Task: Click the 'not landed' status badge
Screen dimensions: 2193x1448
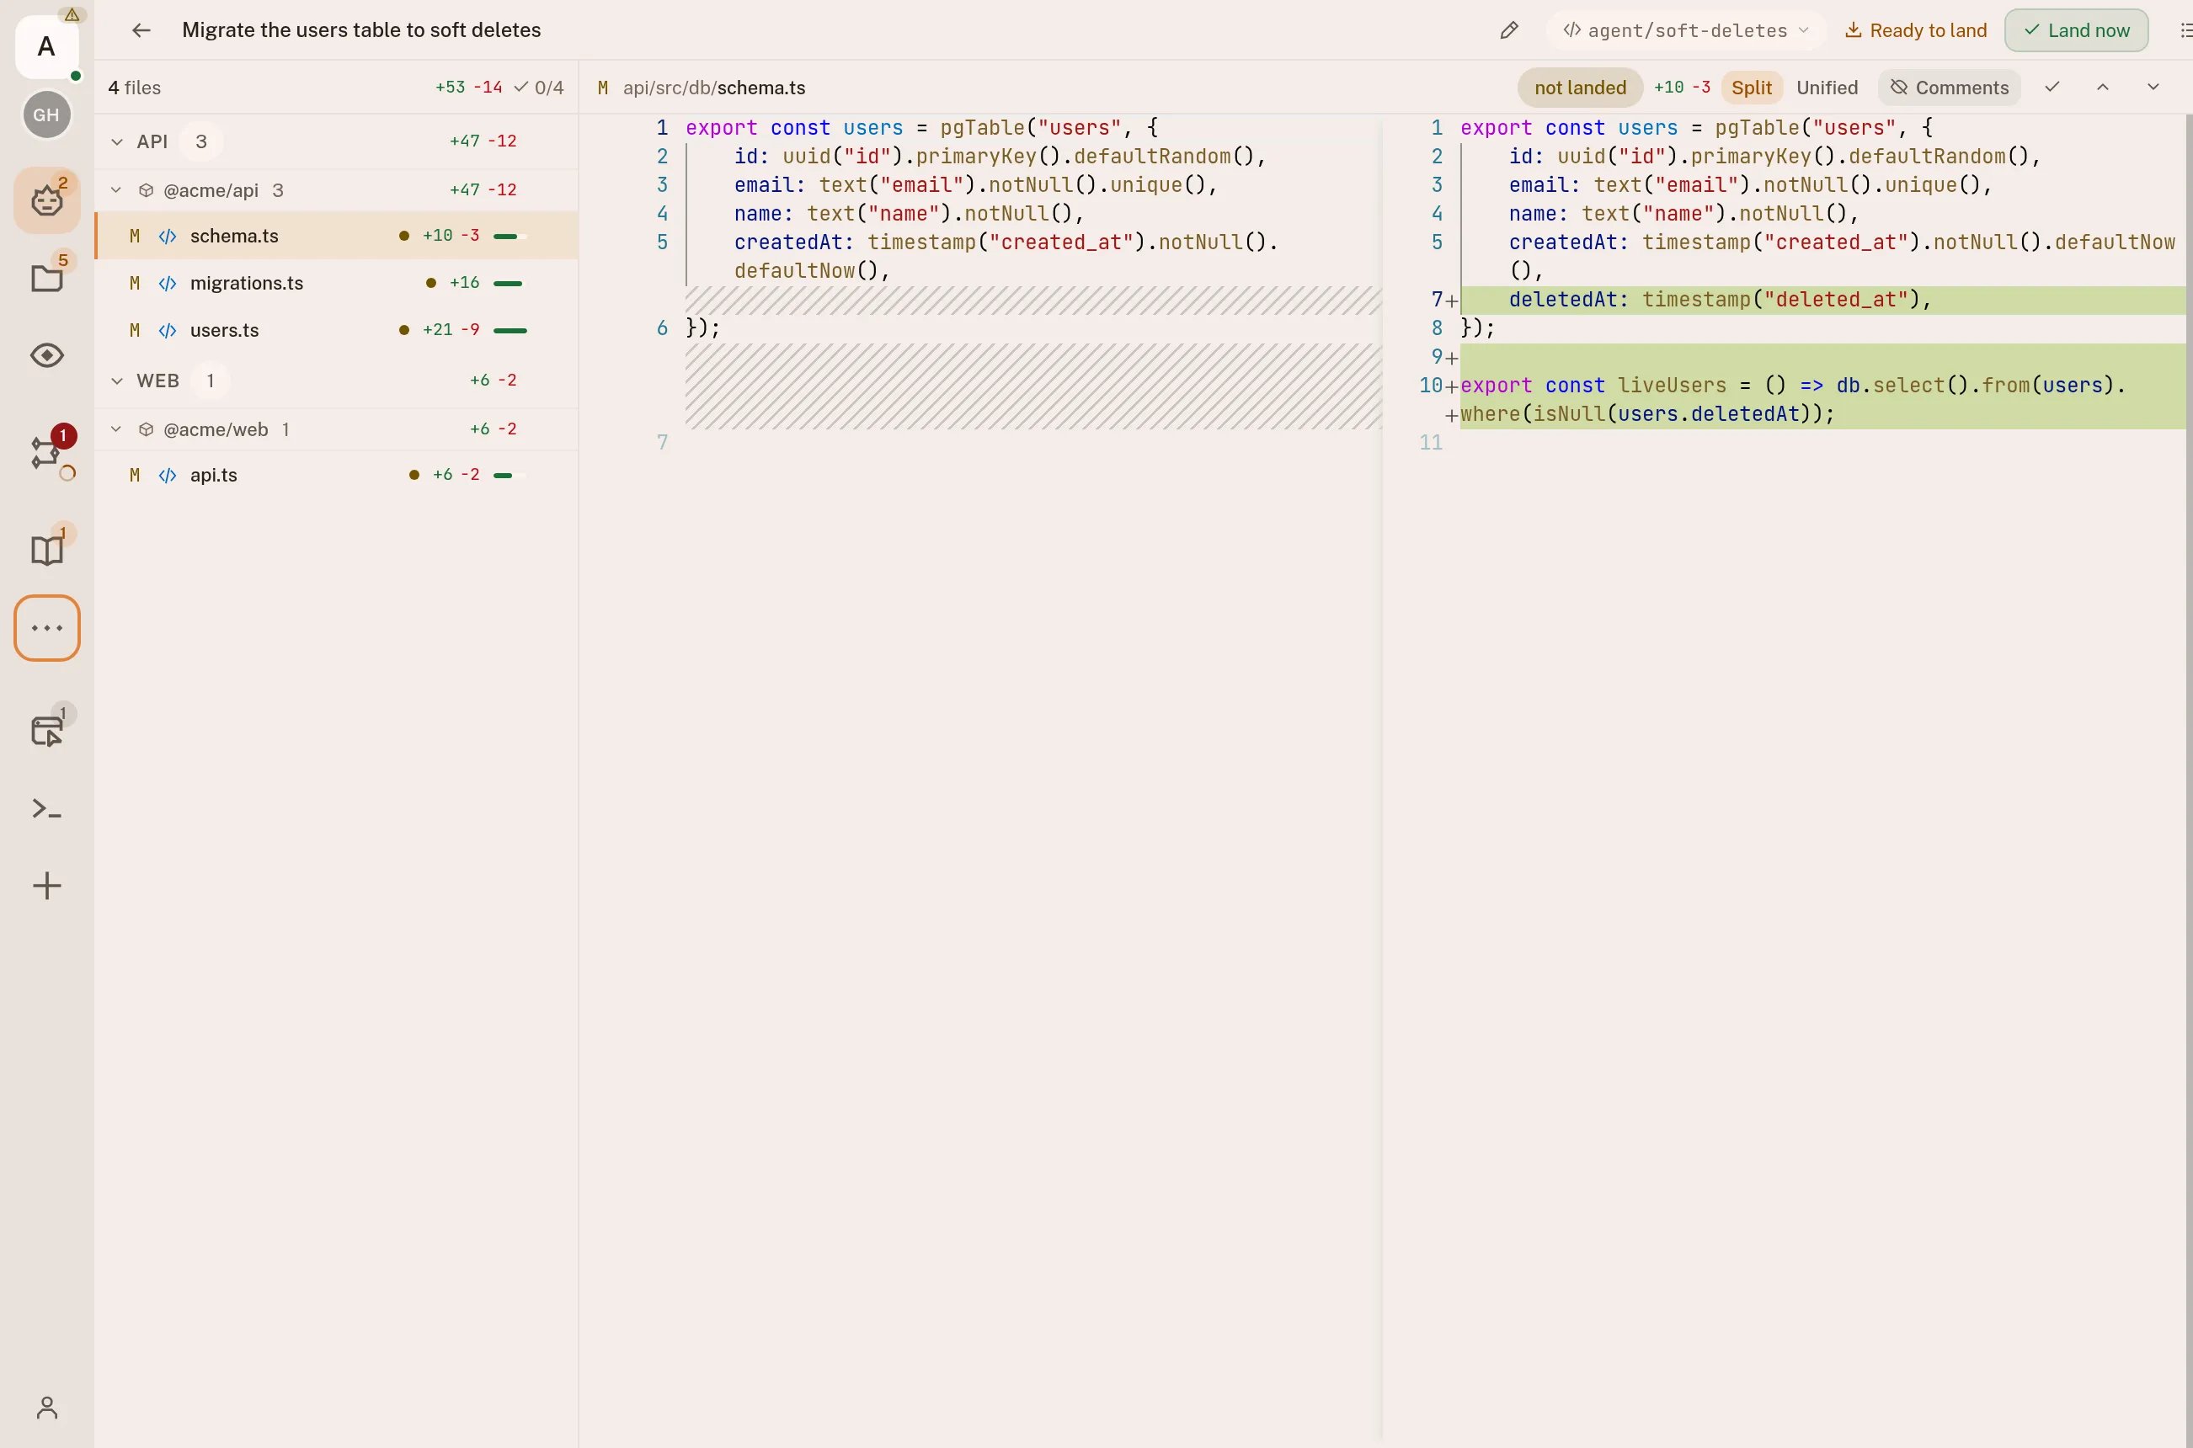Action: coord(1580,88)
